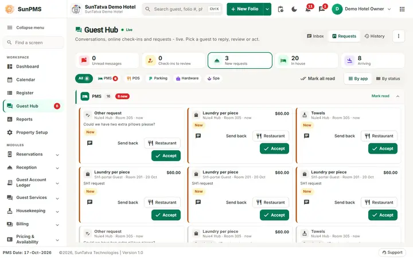Image resolution: width=413 pixels, height=258 pixels.
Task: Filter requests by POS chip
Action: [x=133, y=79]
